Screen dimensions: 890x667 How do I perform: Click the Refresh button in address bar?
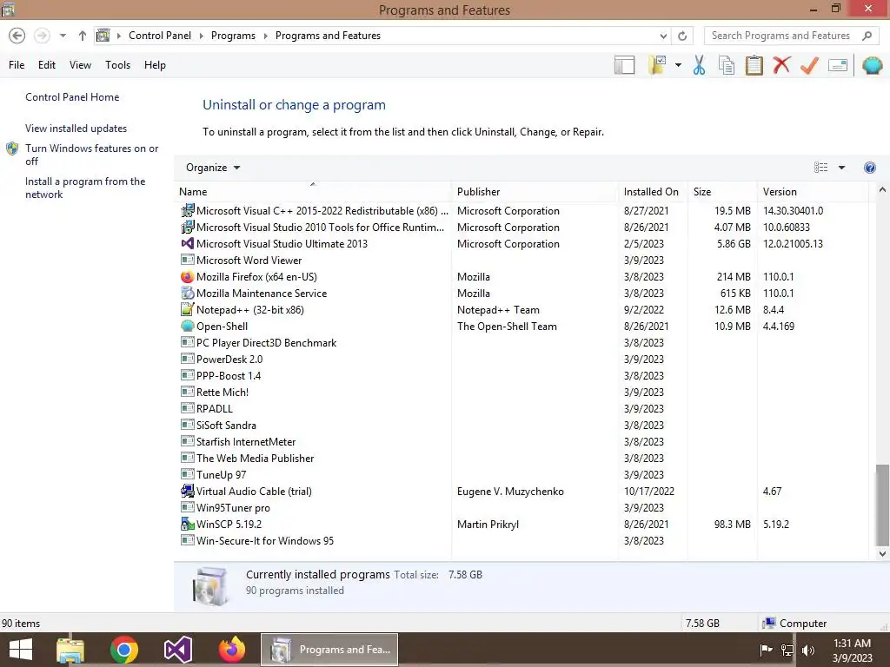[x=682, y=36]
